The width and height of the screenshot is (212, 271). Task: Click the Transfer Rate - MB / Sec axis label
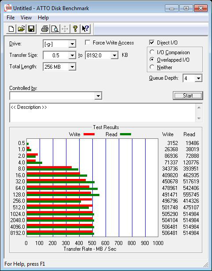90,249
